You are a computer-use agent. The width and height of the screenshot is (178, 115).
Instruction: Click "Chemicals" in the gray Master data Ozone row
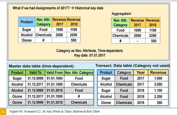[79, 102]
